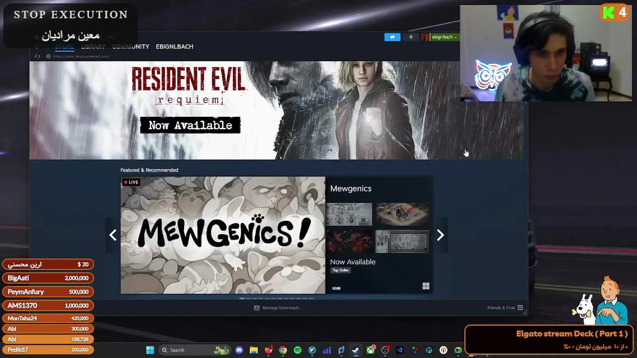The width and height of the screenshot is (637, 358).
Task: Open the Mewgenics main capsule image
Action: point(223,235)
